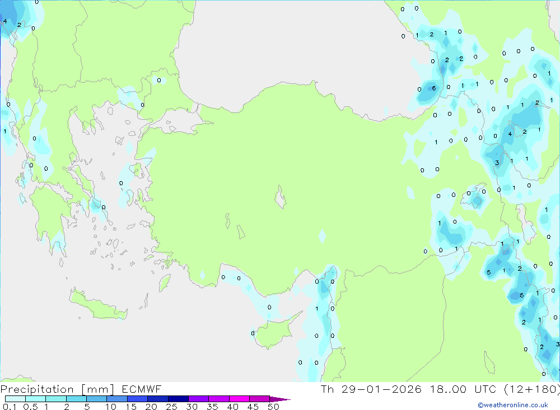Click the '6' precipitation value on the map
This screenshot has height=410, width=560.
[x=434, y=88]
